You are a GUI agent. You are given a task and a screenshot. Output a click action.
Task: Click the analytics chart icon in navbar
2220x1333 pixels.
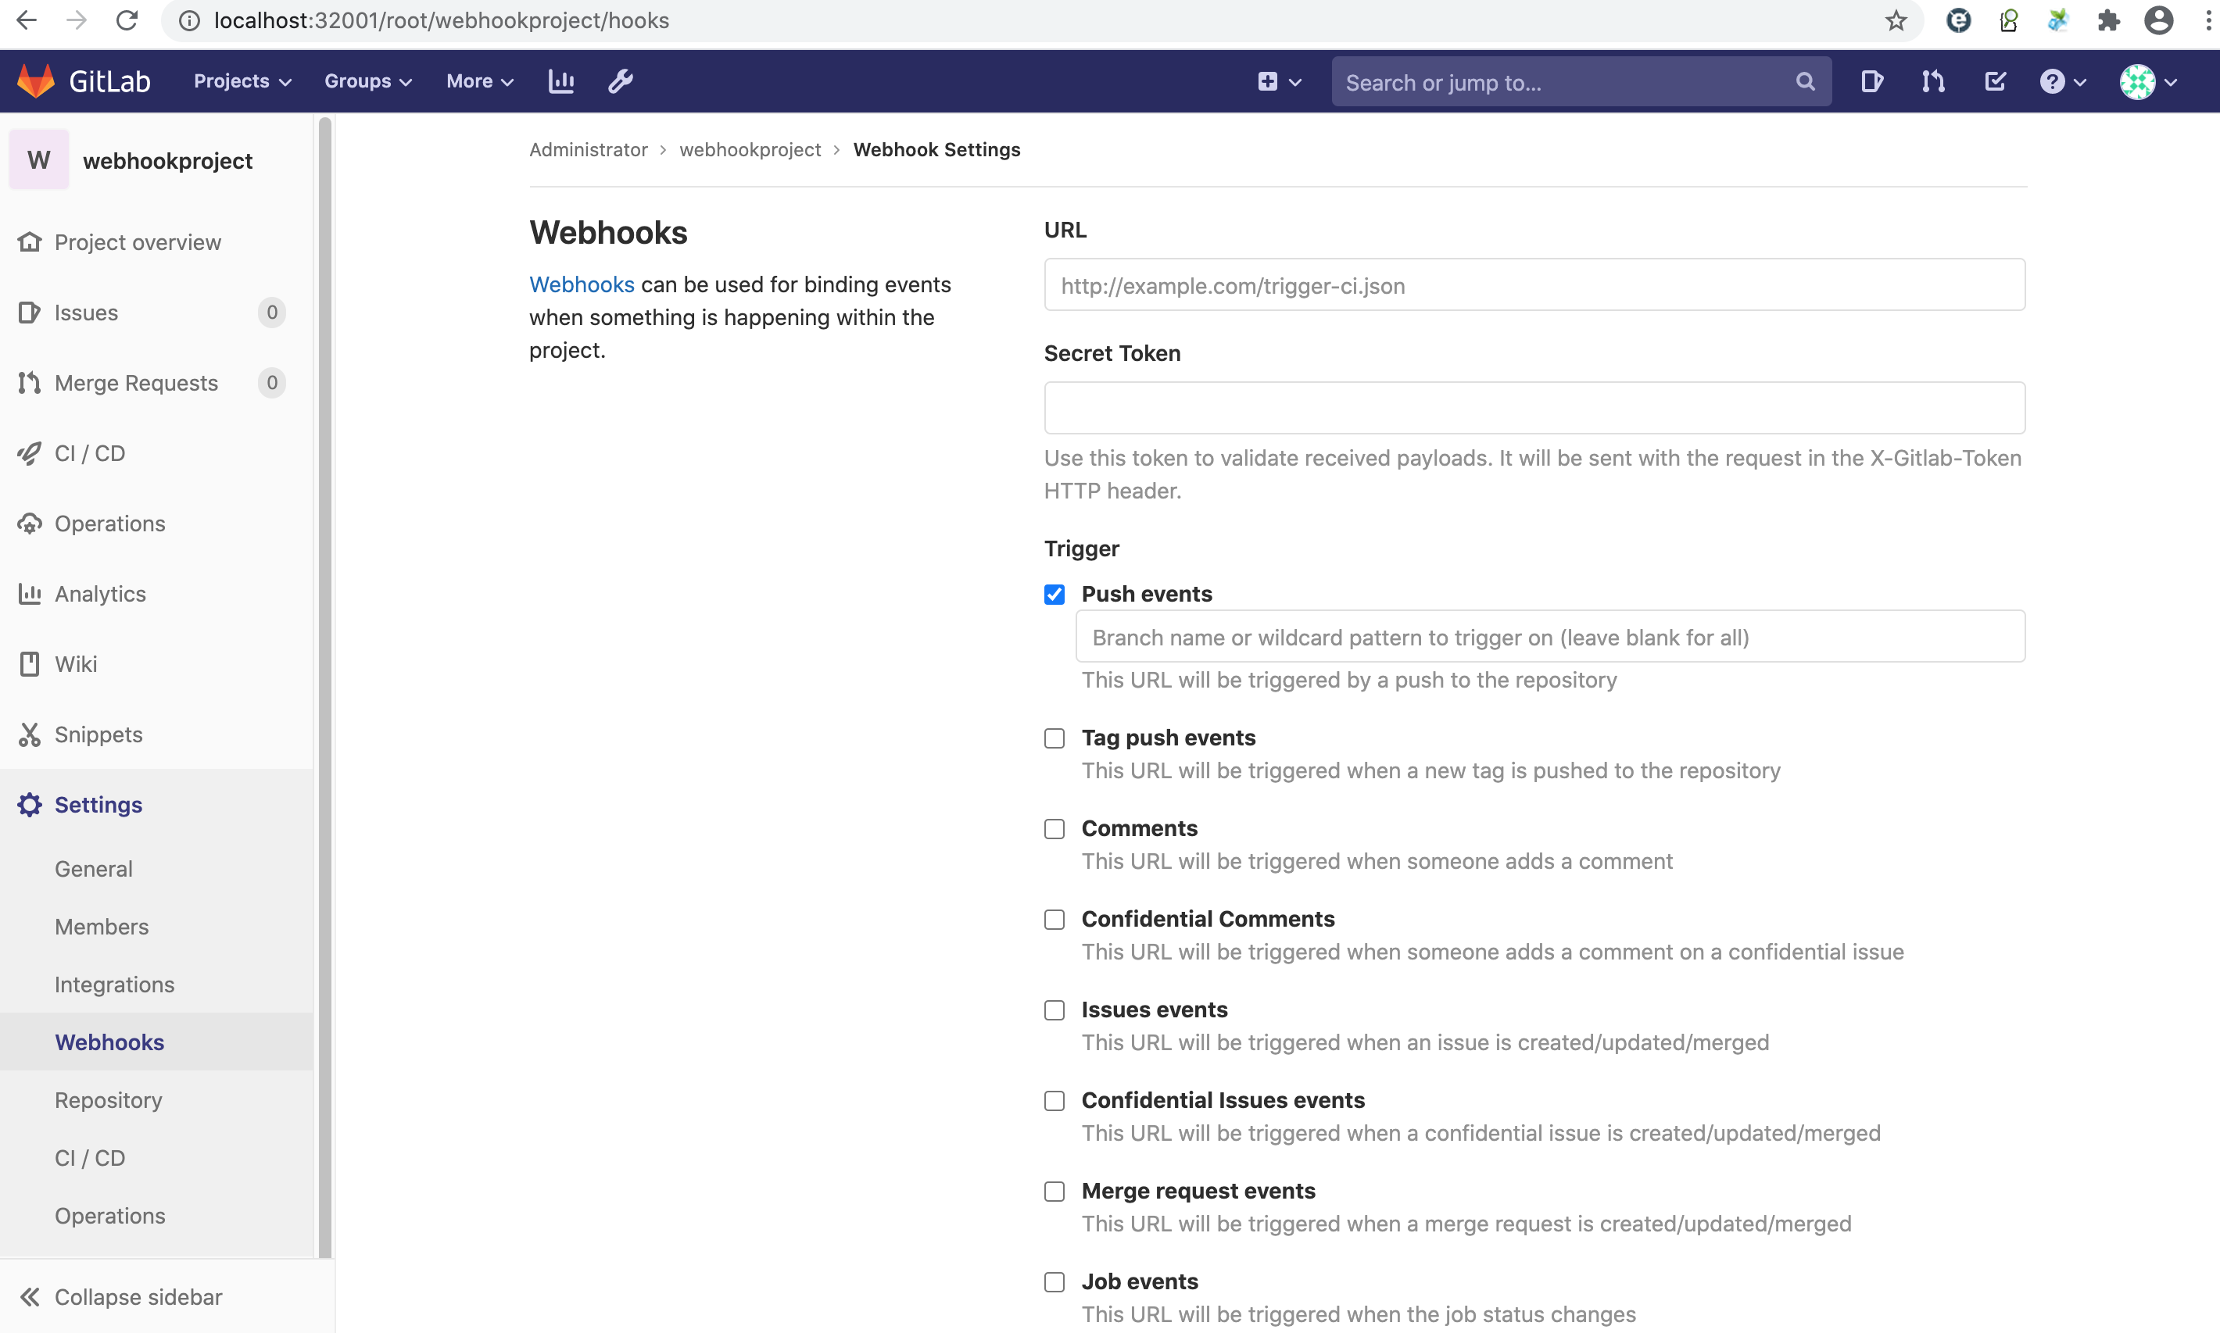click(561, 80)
